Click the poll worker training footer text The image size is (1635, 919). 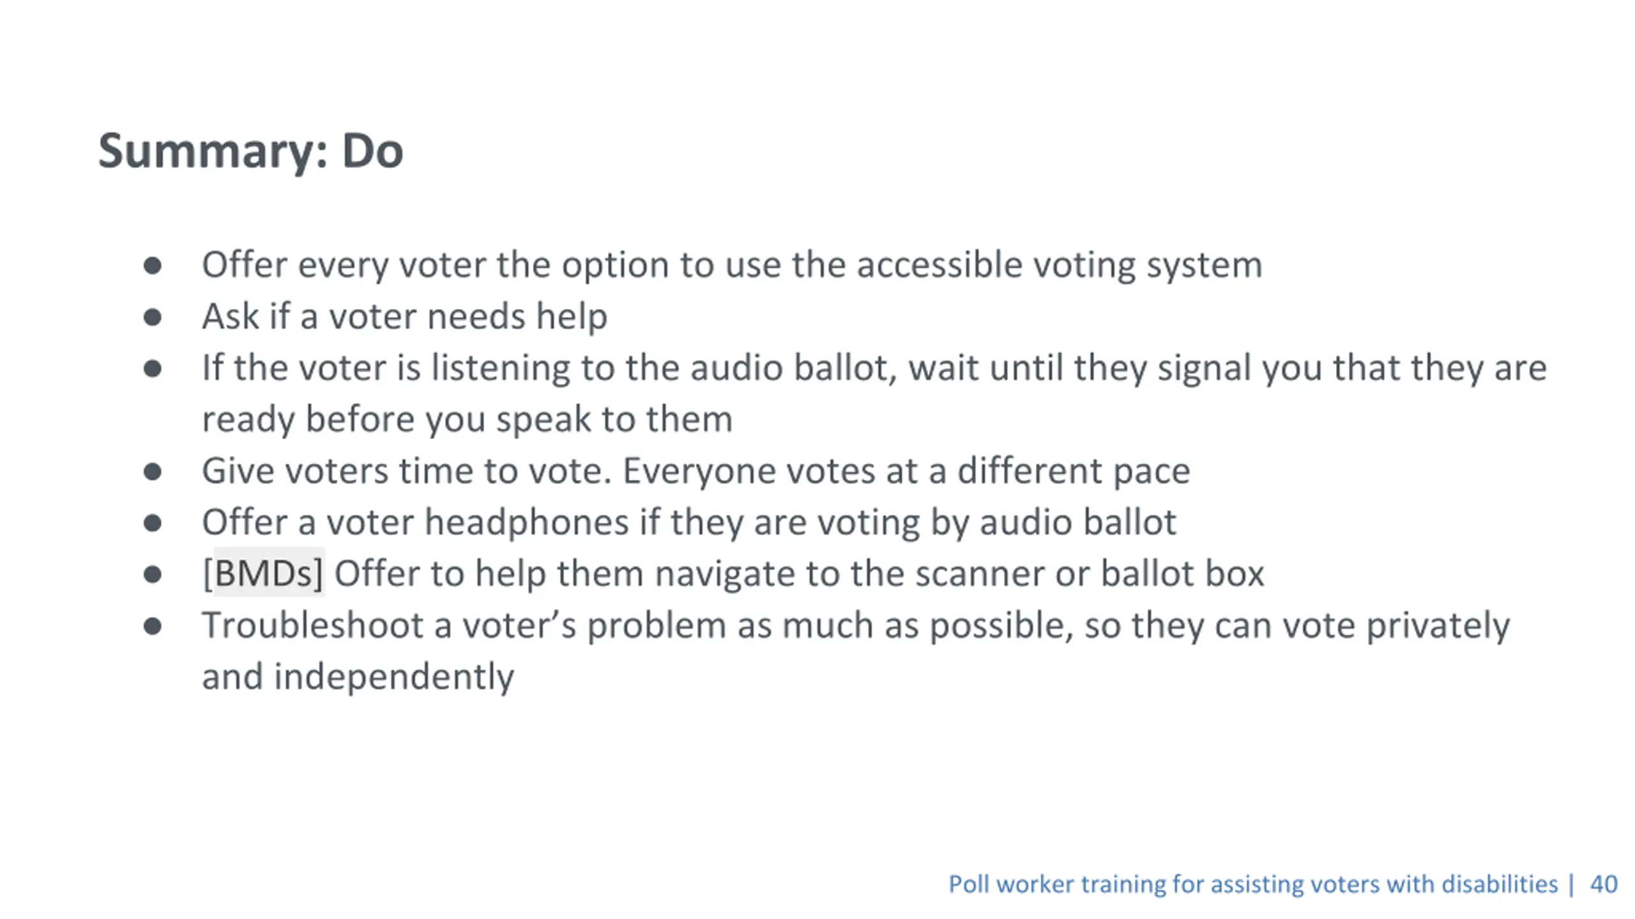pos(1253,884)
